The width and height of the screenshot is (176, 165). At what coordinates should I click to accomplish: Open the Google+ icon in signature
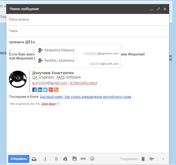point(51,90)
